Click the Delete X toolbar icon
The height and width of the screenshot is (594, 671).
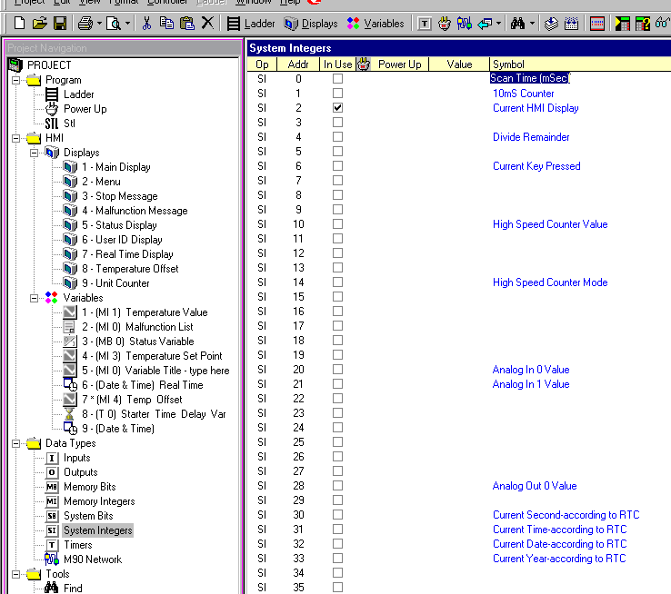pyautogui.click(x=207, y=24)
